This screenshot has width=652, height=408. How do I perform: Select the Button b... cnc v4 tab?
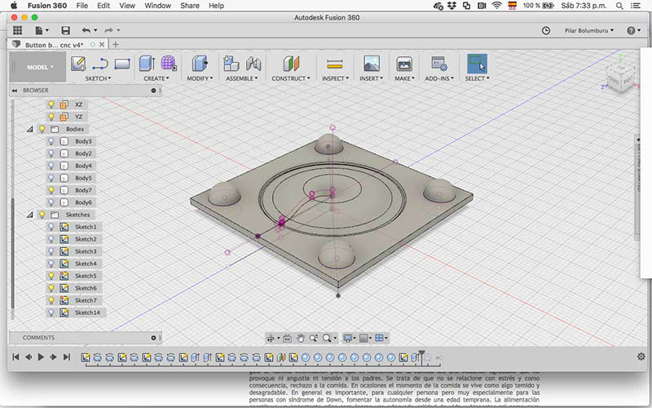pyautogui.click(x=54, y=45)
